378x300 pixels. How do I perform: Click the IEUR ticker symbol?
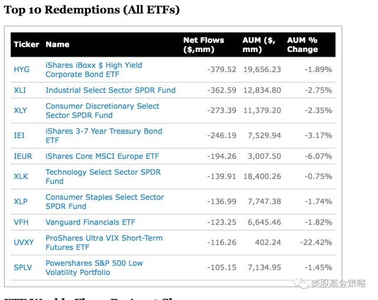pyautogui.click(x=22, y=156)
